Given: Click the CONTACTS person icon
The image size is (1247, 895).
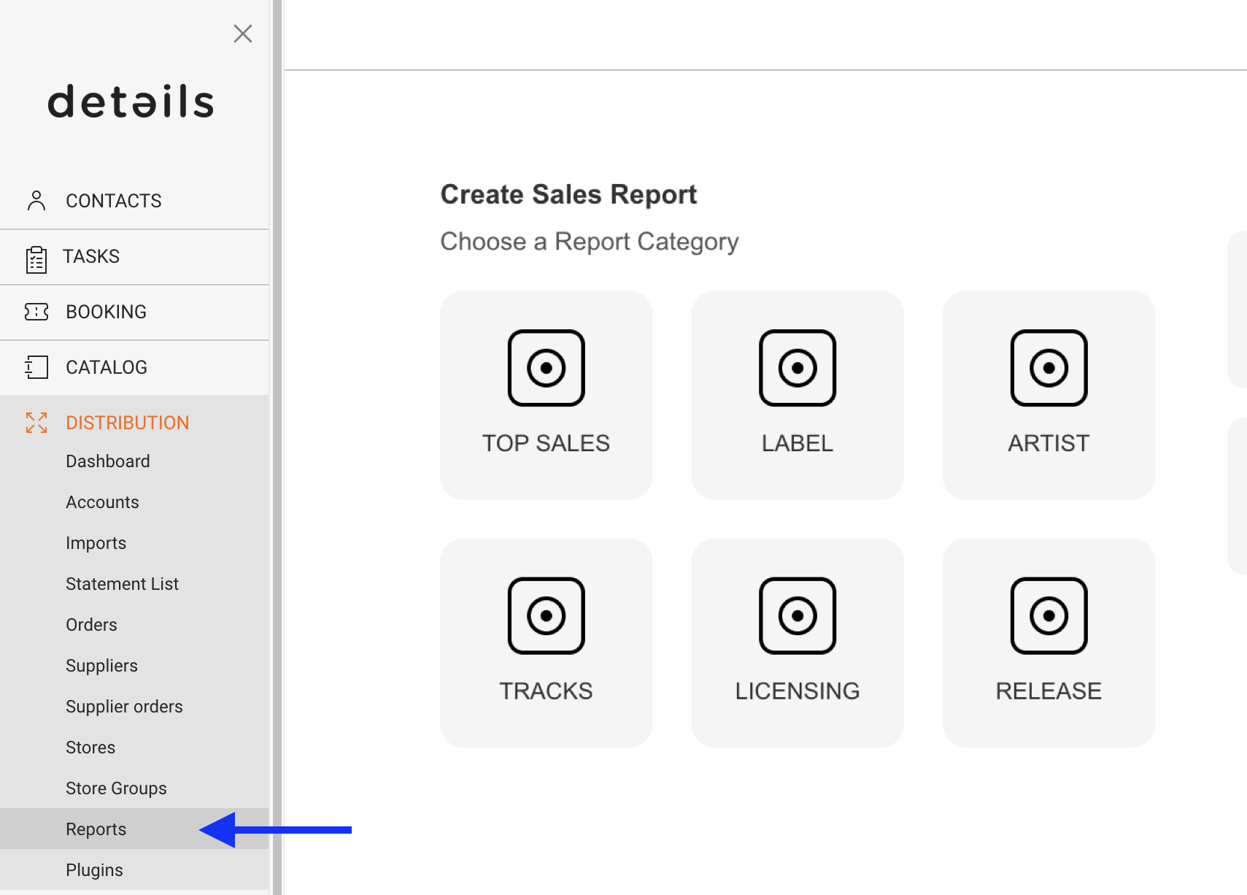Looking at the screenshot, I should (36, 200).
